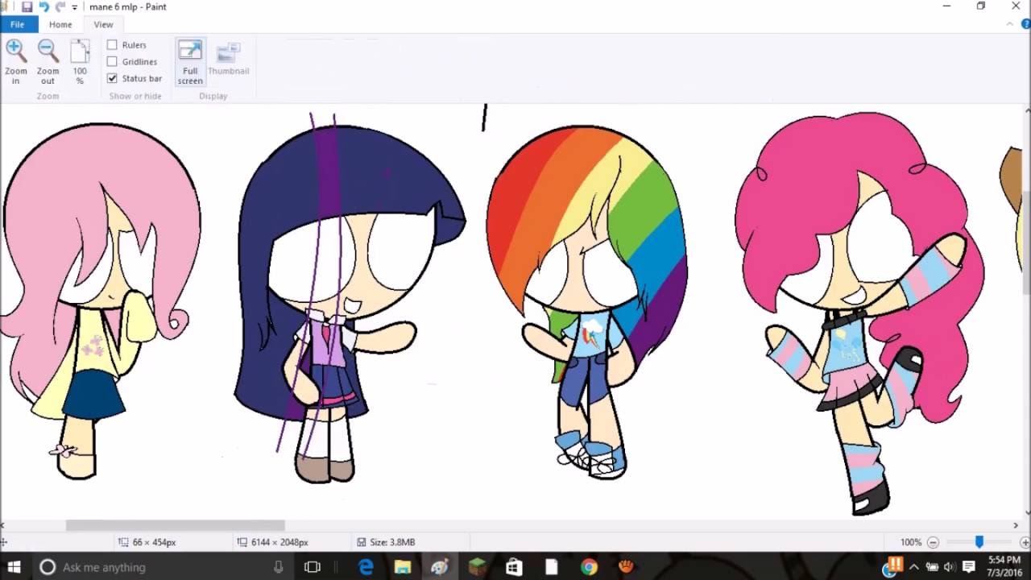Click the horizontal scrollbar right arrow
The width and height of the screenshot is (1031, 580).
(1015, 525)
